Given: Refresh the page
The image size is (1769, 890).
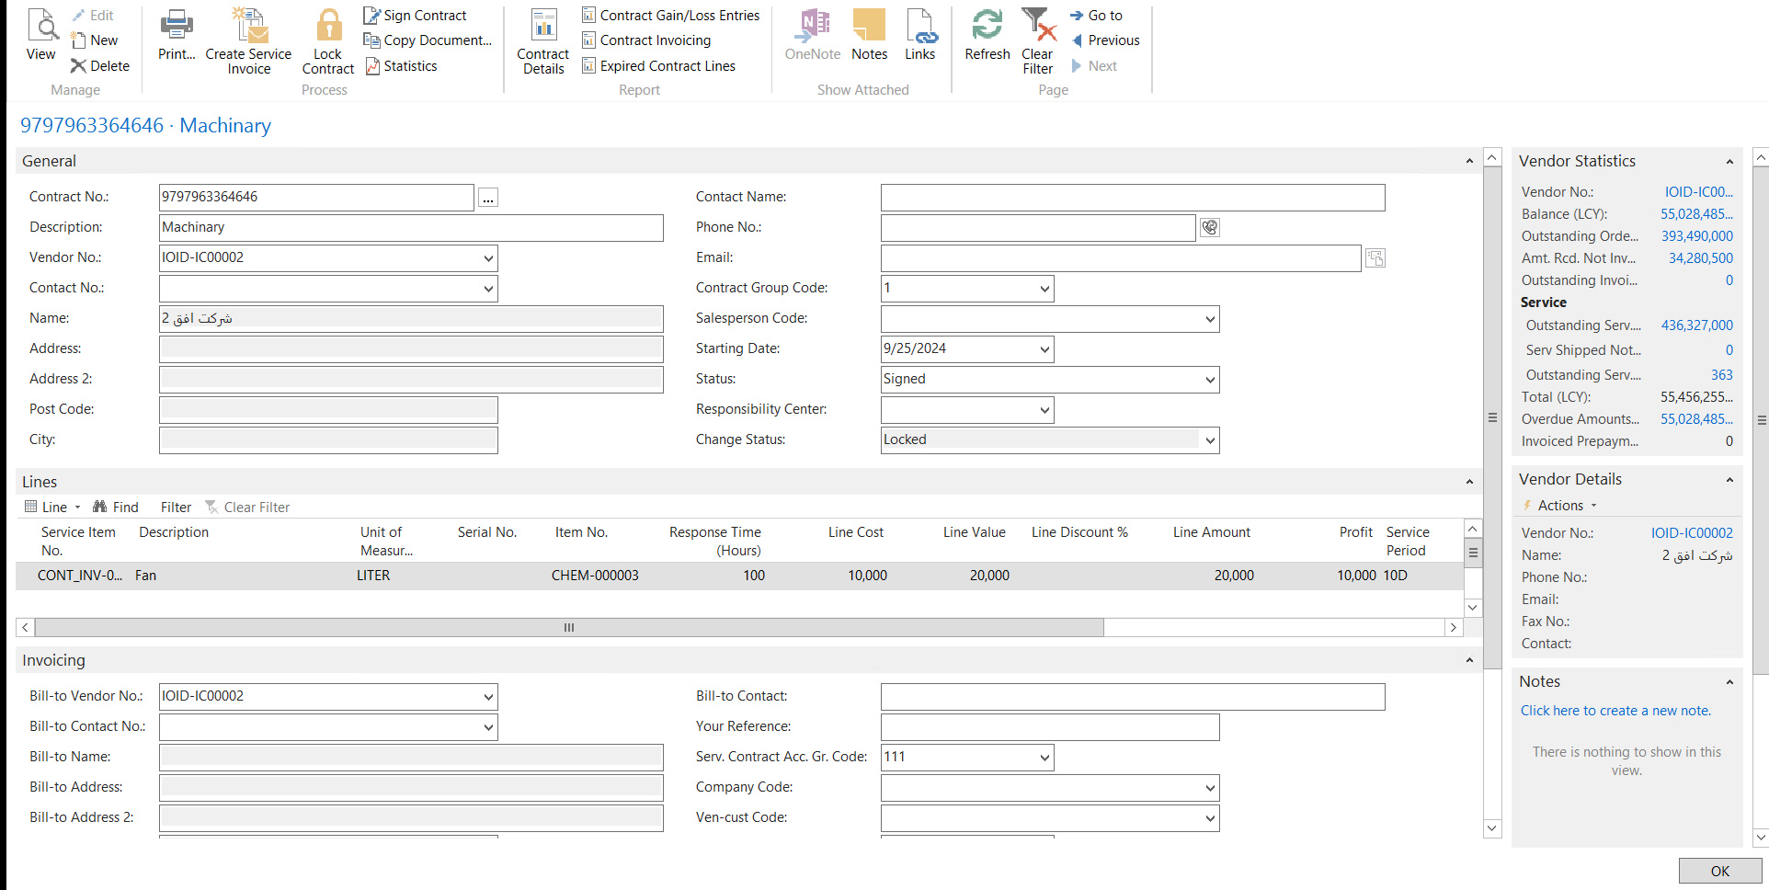Looking at the screenshot, I should click(987, 35).
